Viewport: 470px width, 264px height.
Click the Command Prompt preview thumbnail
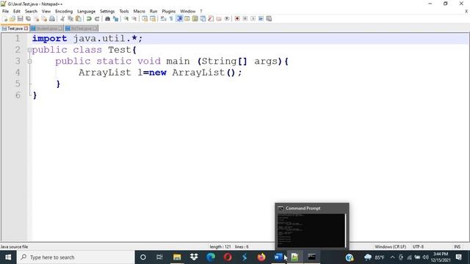point(311,230)
